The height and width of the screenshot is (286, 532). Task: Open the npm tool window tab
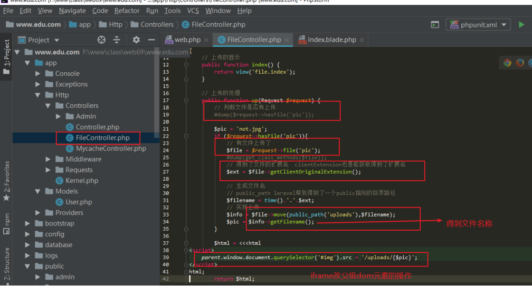click(x=6, y=224)
